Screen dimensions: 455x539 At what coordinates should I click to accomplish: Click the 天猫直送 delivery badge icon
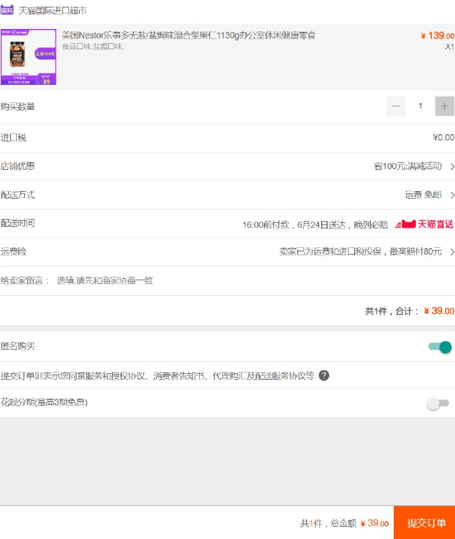424,224
